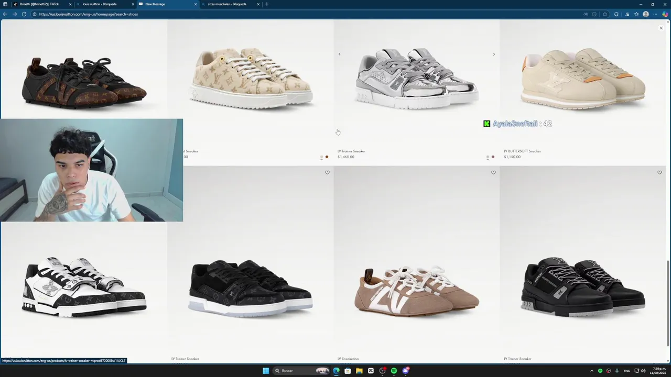The height and width of the screenshot is (377, 671).
Task: Open the black and white LV Trainer image
Action: pos(84,287)
